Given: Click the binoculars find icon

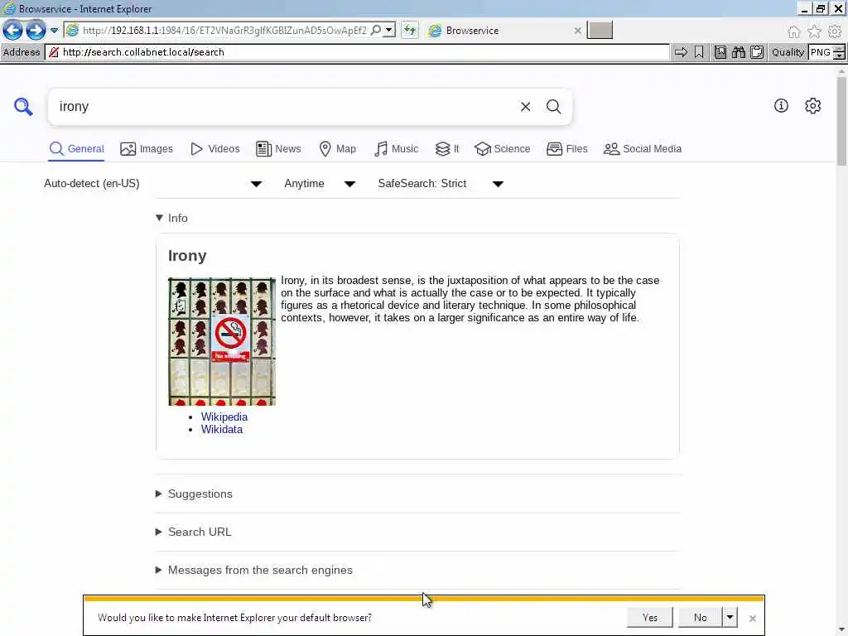Looking at the screenshot, I should pyautogui.click(x=738, y=52).
